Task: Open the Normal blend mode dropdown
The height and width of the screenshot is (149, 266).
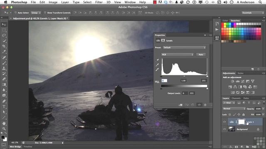Action: (234, 108)
